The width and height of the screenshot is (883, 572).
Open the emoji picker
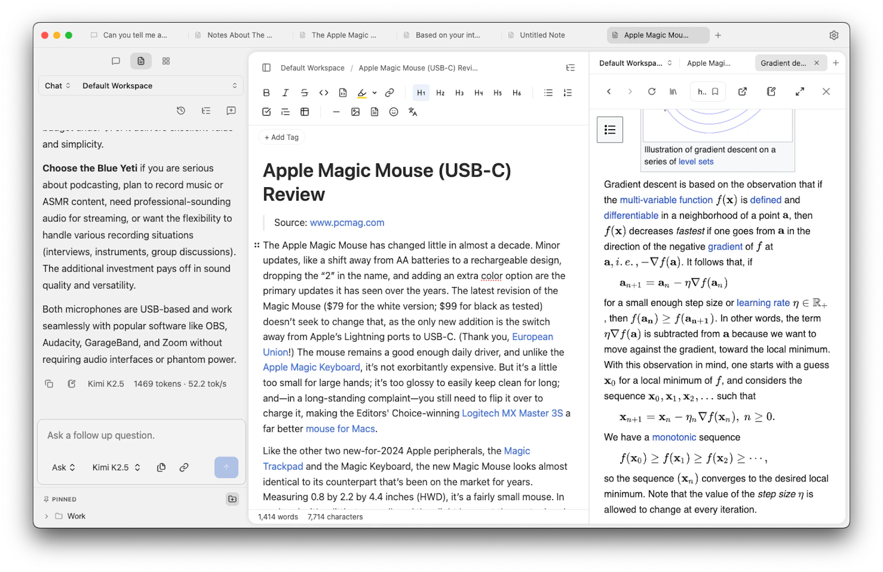pyautogui.click(x=393, y=112)
